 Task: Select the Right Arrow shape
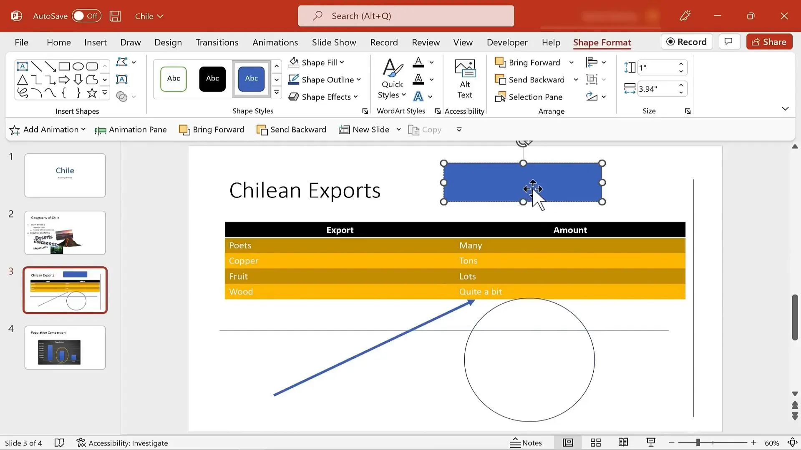64,80
